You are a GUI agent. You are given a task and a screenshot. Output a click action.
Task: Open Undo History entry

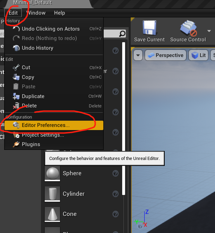pyautogui.click(x=54, y=48)
